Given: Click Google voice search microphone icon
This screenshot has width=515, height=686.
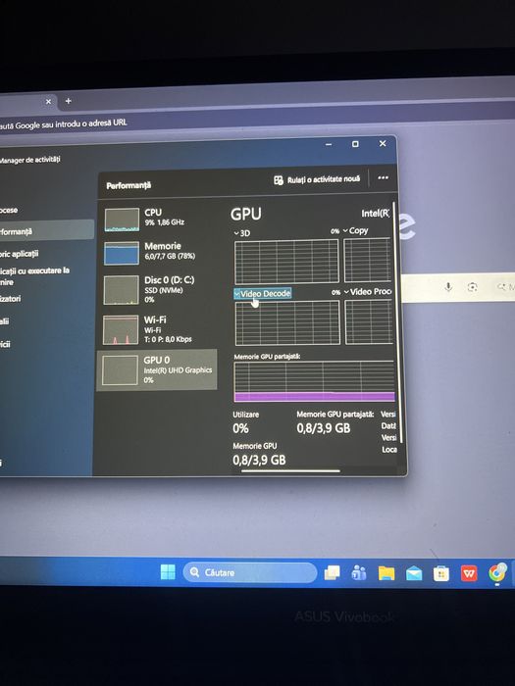Looking at the screenshot, I should [448, 287].
